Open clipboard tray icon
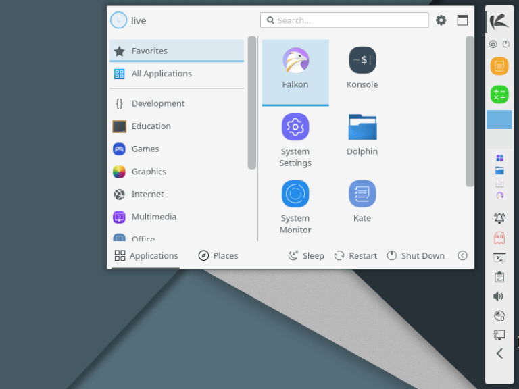The image size is (519, 389). (x=499, y=277)
